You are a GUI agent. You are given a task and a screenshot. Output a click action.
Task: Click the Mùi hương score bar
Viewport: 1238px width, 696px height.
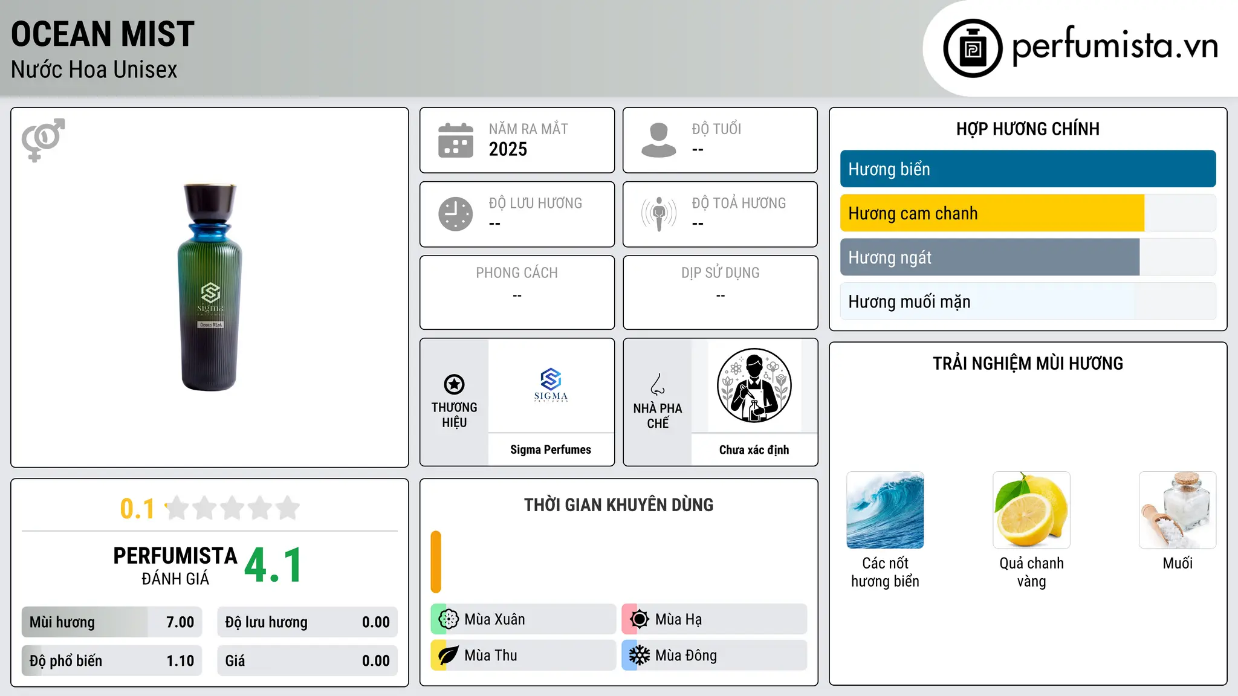112,622
